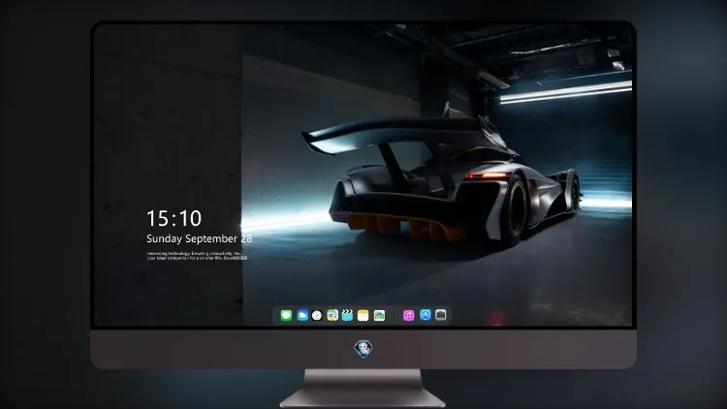Open the green Messages app in dock

tap(286, 315)
